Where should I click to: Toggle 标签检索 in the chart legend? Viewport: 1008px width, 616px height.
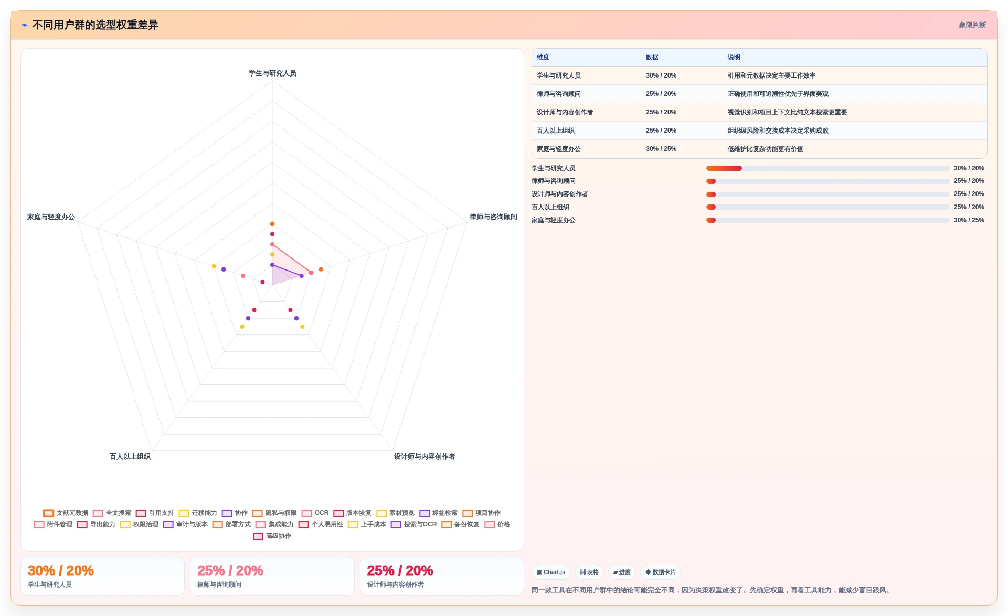(438, 513)
